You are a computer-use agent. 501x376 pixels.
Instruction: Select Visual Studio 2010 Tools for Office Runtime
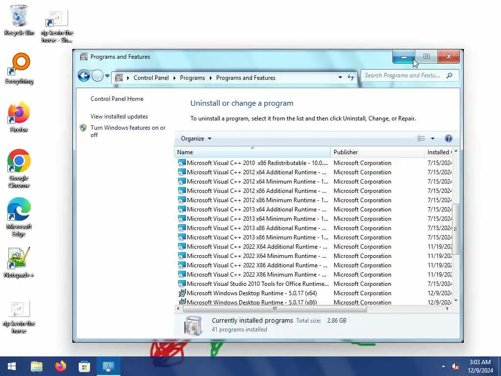coord(314,283)
